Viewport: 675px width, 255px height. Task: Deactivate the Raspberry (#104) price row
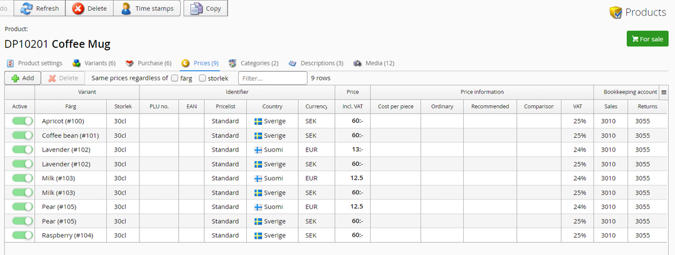click(x=22, y=235)
